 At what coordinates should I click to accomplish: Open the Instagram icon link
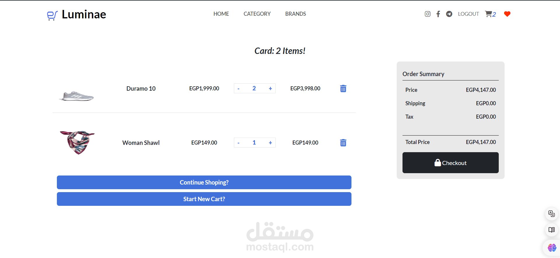tap(428, 14)
